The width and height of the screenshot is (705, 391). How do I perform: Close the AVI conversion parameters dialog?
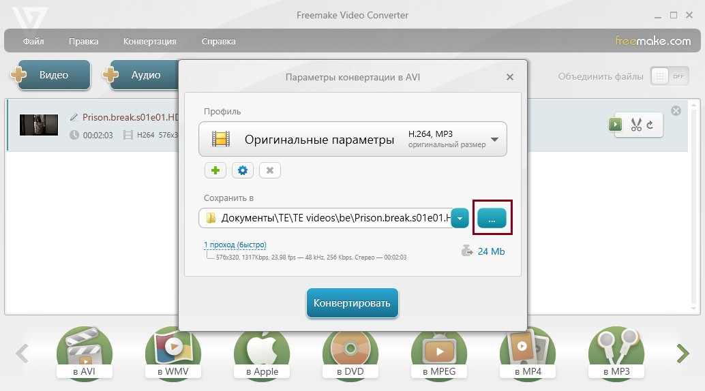pos(509,77)
